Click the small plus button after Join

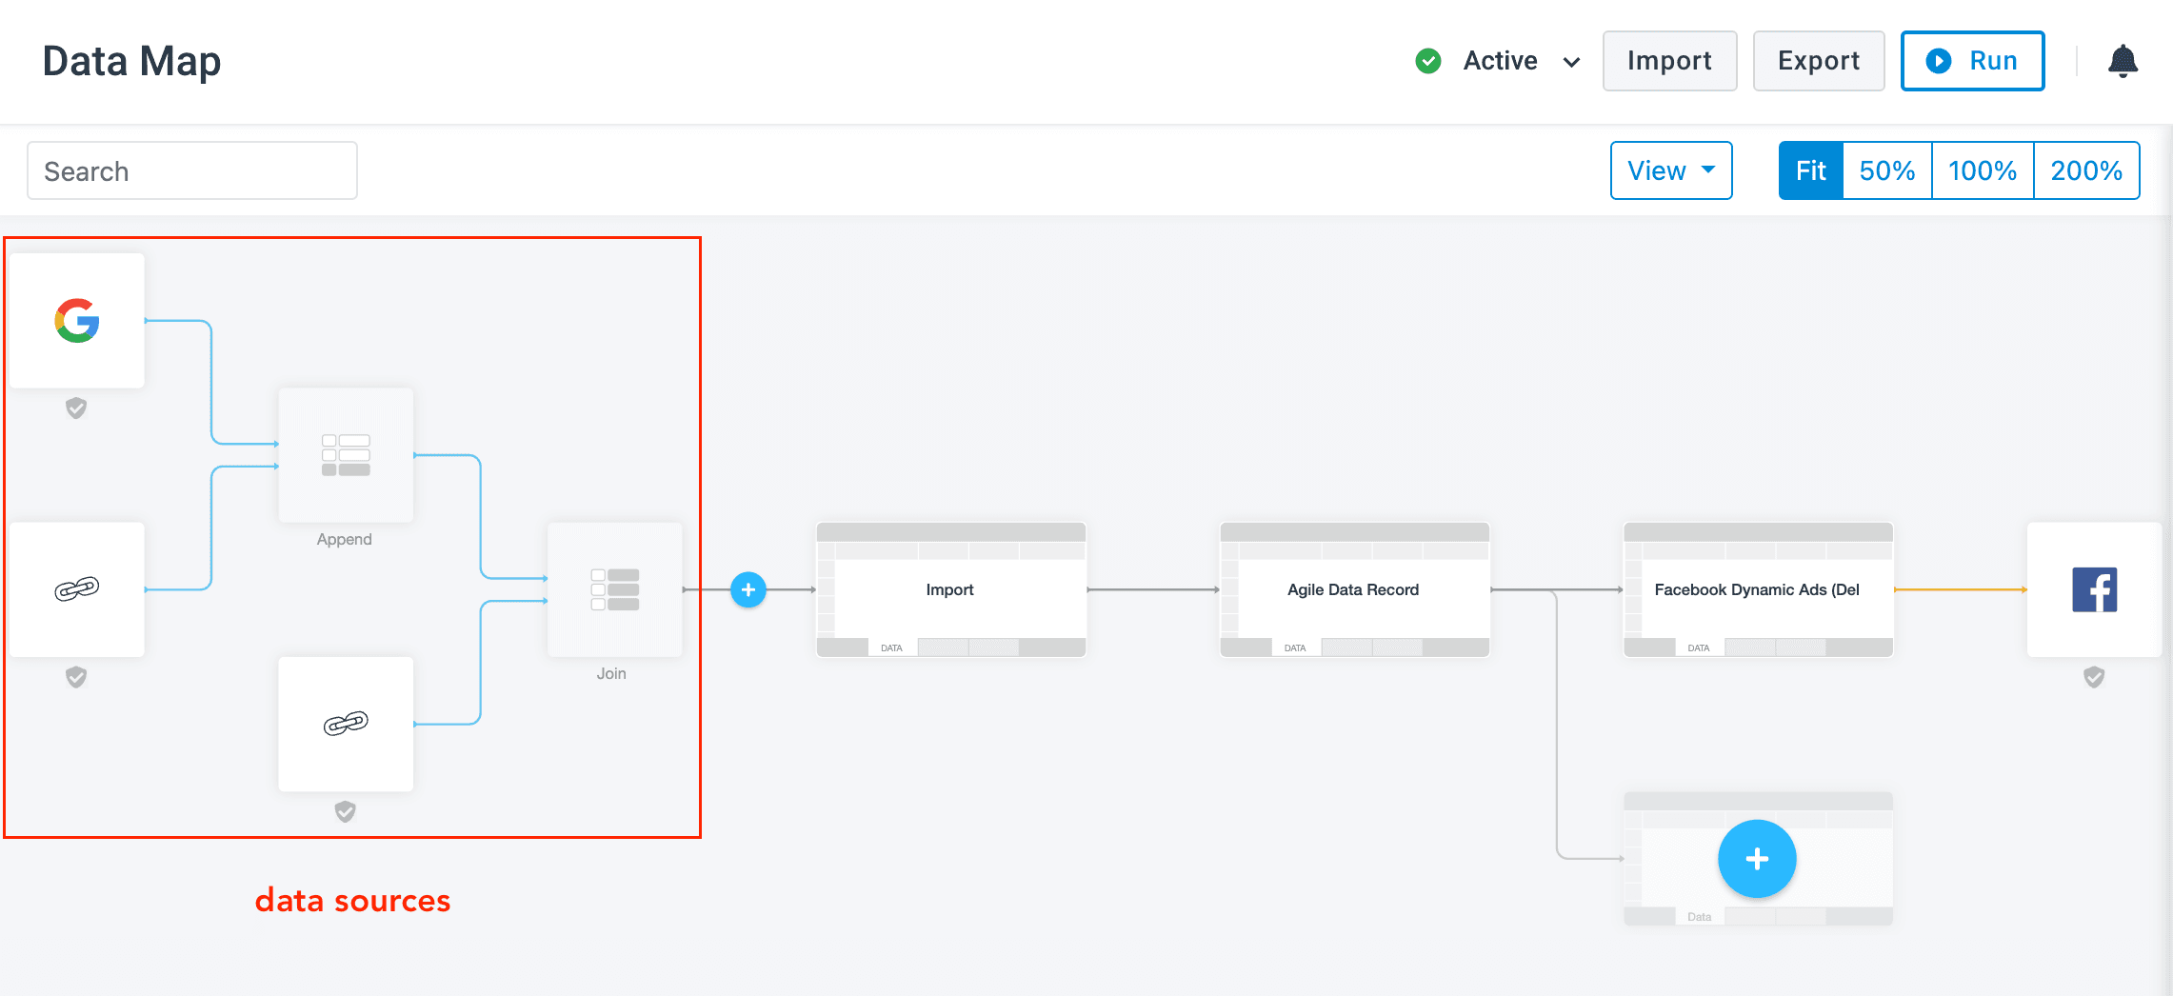(748, 590)
